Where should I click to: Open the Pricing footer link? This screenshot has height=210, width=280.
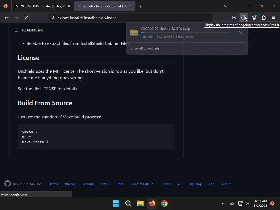(165, 184)
